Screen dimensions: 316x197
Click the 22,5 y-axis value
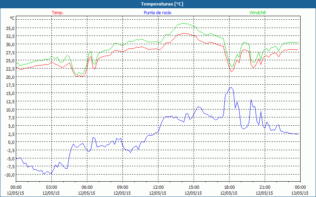pyautogui.click(x=10, y=69)
